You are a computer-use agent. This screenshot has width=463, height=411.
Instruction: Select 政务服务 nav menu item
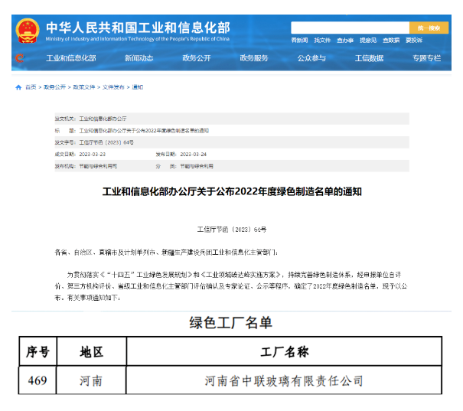pos(254,58)
